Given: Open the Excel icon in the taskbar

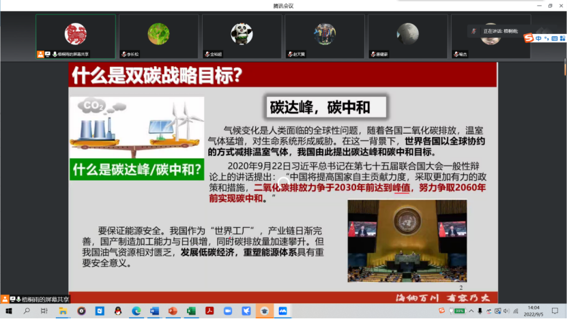Looking at the screenshot, I should coord(191,311).
